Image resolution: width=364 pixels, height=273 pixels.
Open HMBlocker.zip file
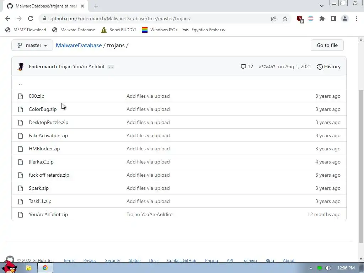click(x=44, y=149)
